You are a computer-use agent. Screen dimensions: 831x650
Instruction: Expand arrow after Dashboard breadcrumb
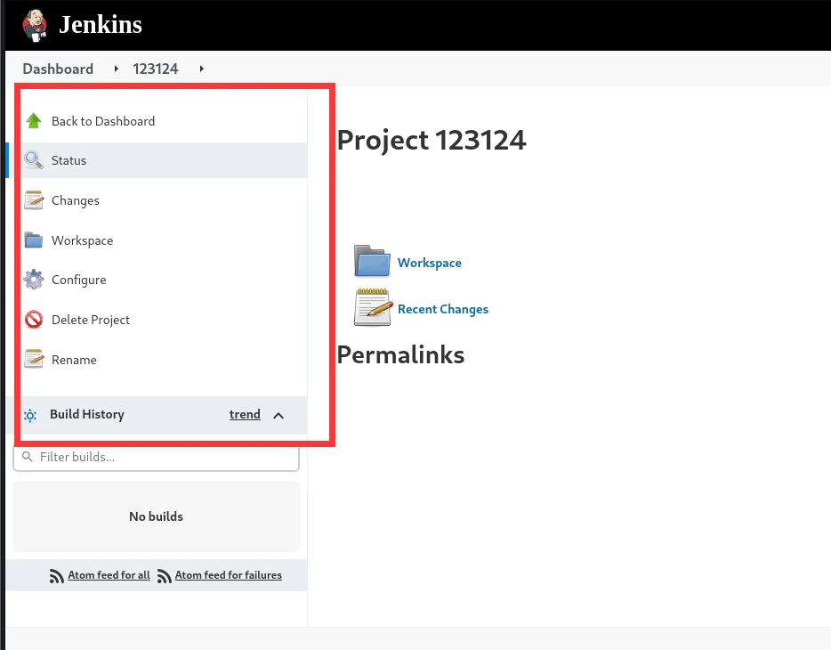116,69
